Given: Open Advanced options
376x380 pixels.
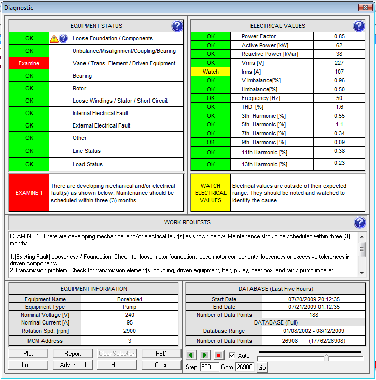Looking at the screenshot, I should click(x=73, y=365).
